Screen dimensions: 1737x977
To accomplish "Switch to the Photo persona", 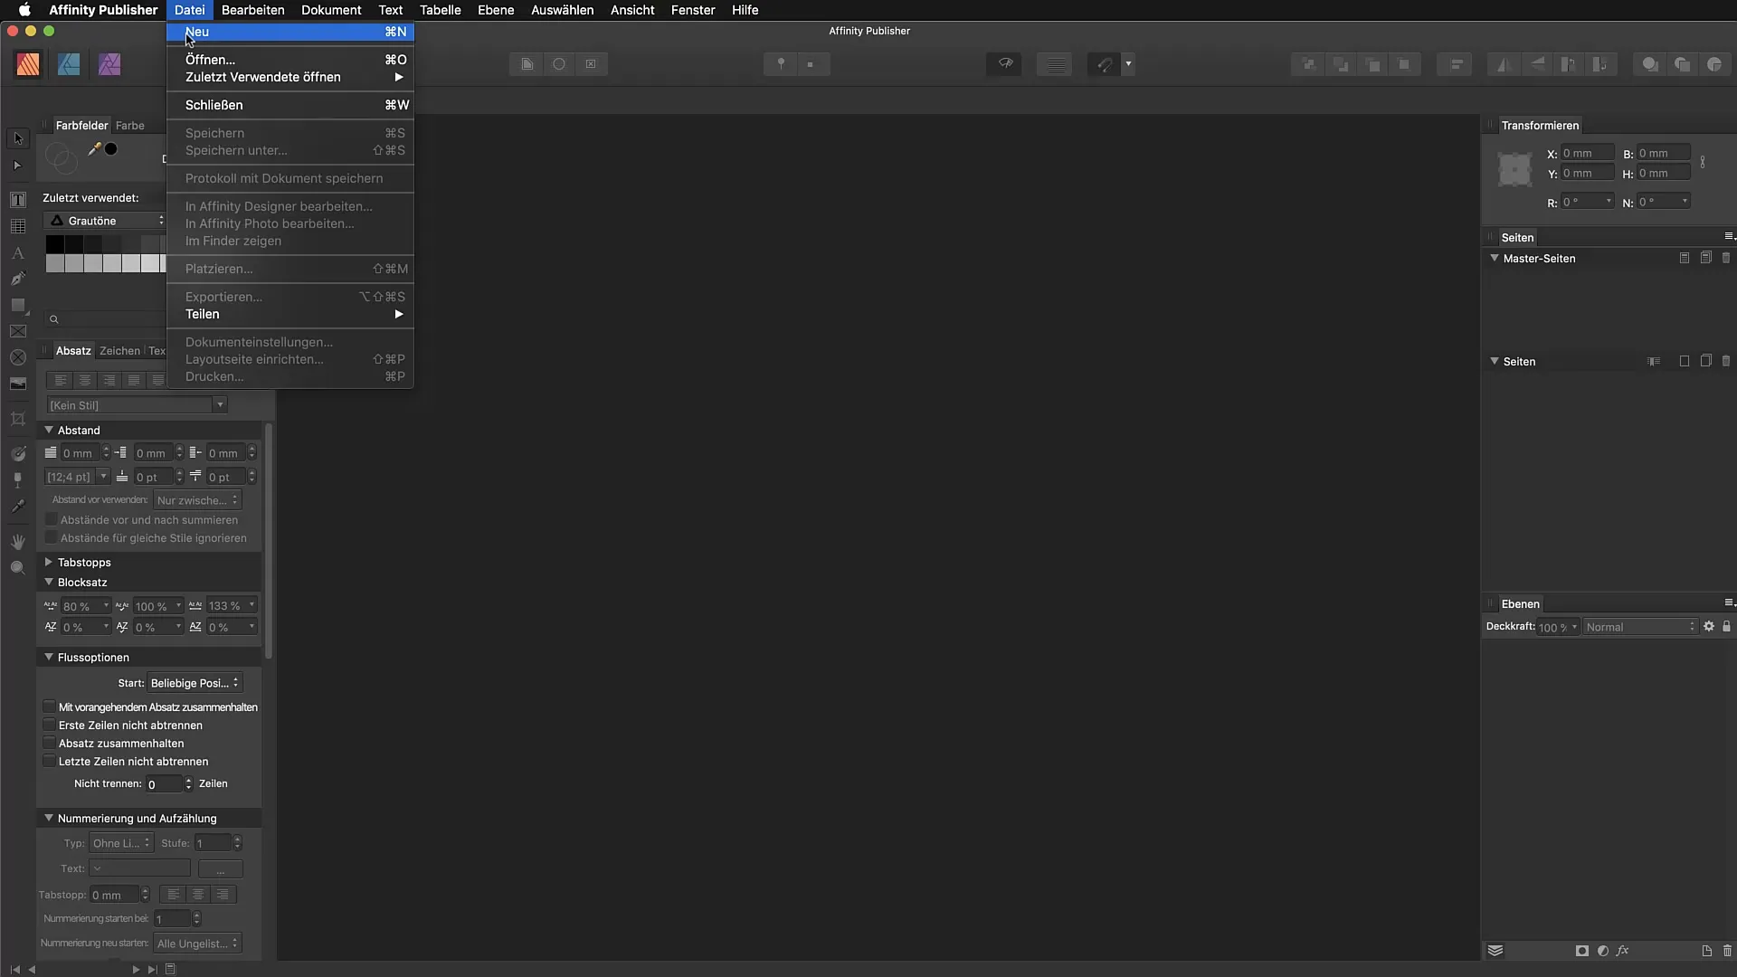I will coord(109,64).
